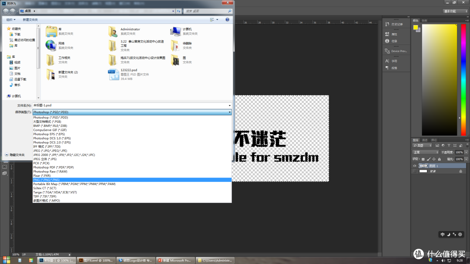Toggle visibility eye of 图层 1
Image resolution: width=470 pixels, height=264 pixels.
pyautogui.click(x=415, y=165)
